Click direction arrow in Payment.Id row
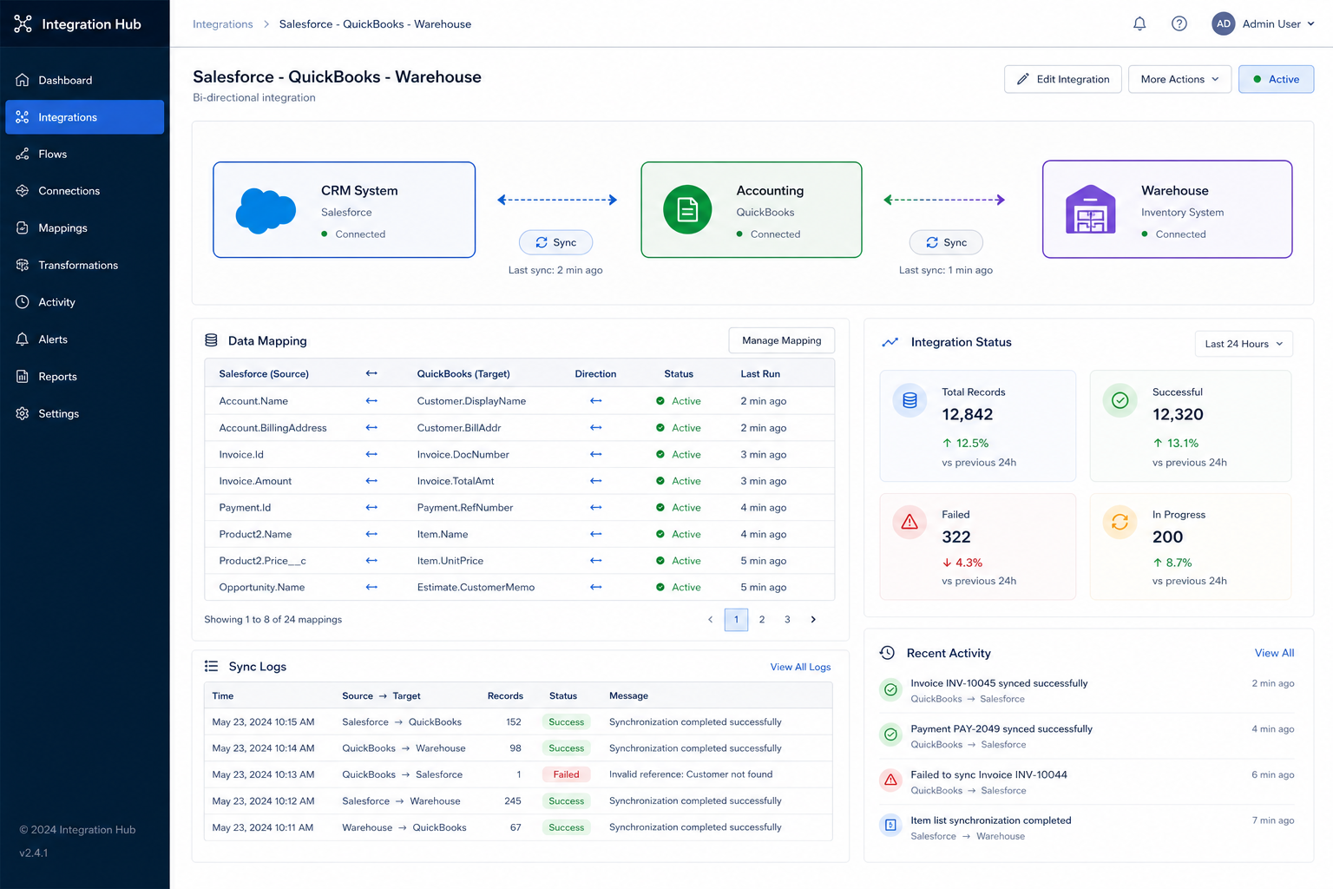 coord(595,507)
